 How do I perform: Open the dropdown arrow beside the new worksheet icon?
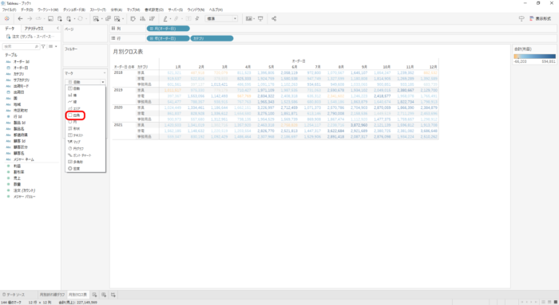[101, 19]
